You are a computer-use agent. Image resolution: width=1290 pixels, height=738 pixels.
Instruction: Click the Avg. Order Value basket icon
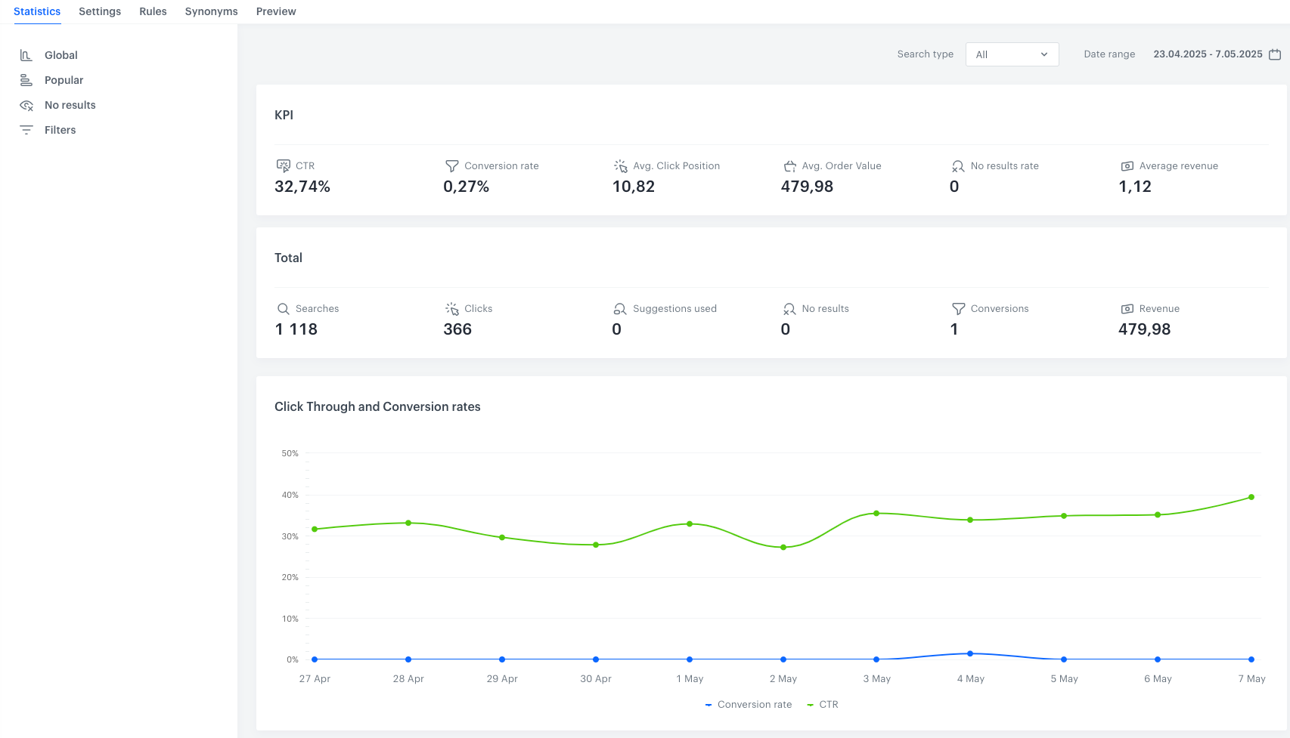[x=789, y=166]
